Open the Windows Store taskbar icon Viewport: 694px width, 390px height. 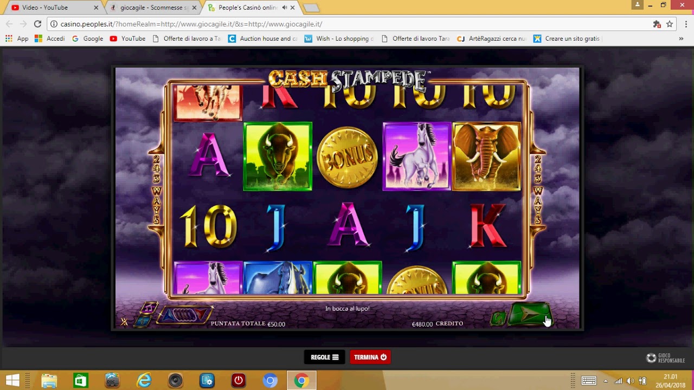[81, 381]
